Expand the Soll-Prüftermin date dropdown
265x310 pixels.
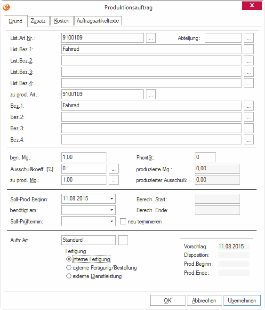112,221
